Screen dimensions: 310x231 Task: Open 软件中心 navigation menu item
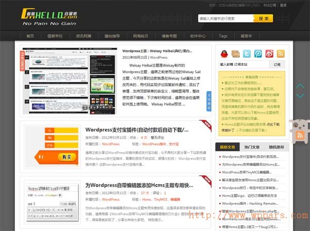198,36
